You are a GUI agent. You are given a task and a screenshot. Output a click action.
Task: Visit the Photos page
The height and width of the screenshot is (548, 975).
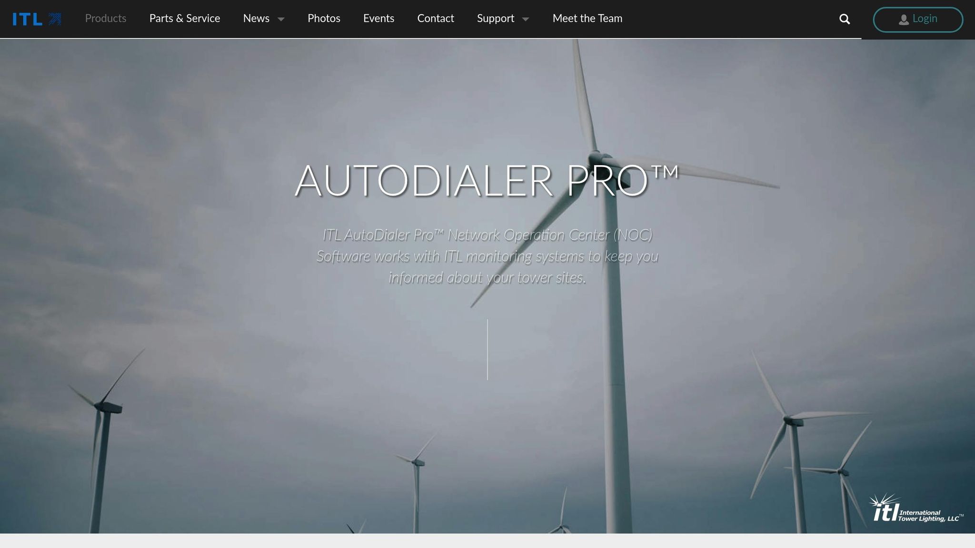click(x=324, y=19)
